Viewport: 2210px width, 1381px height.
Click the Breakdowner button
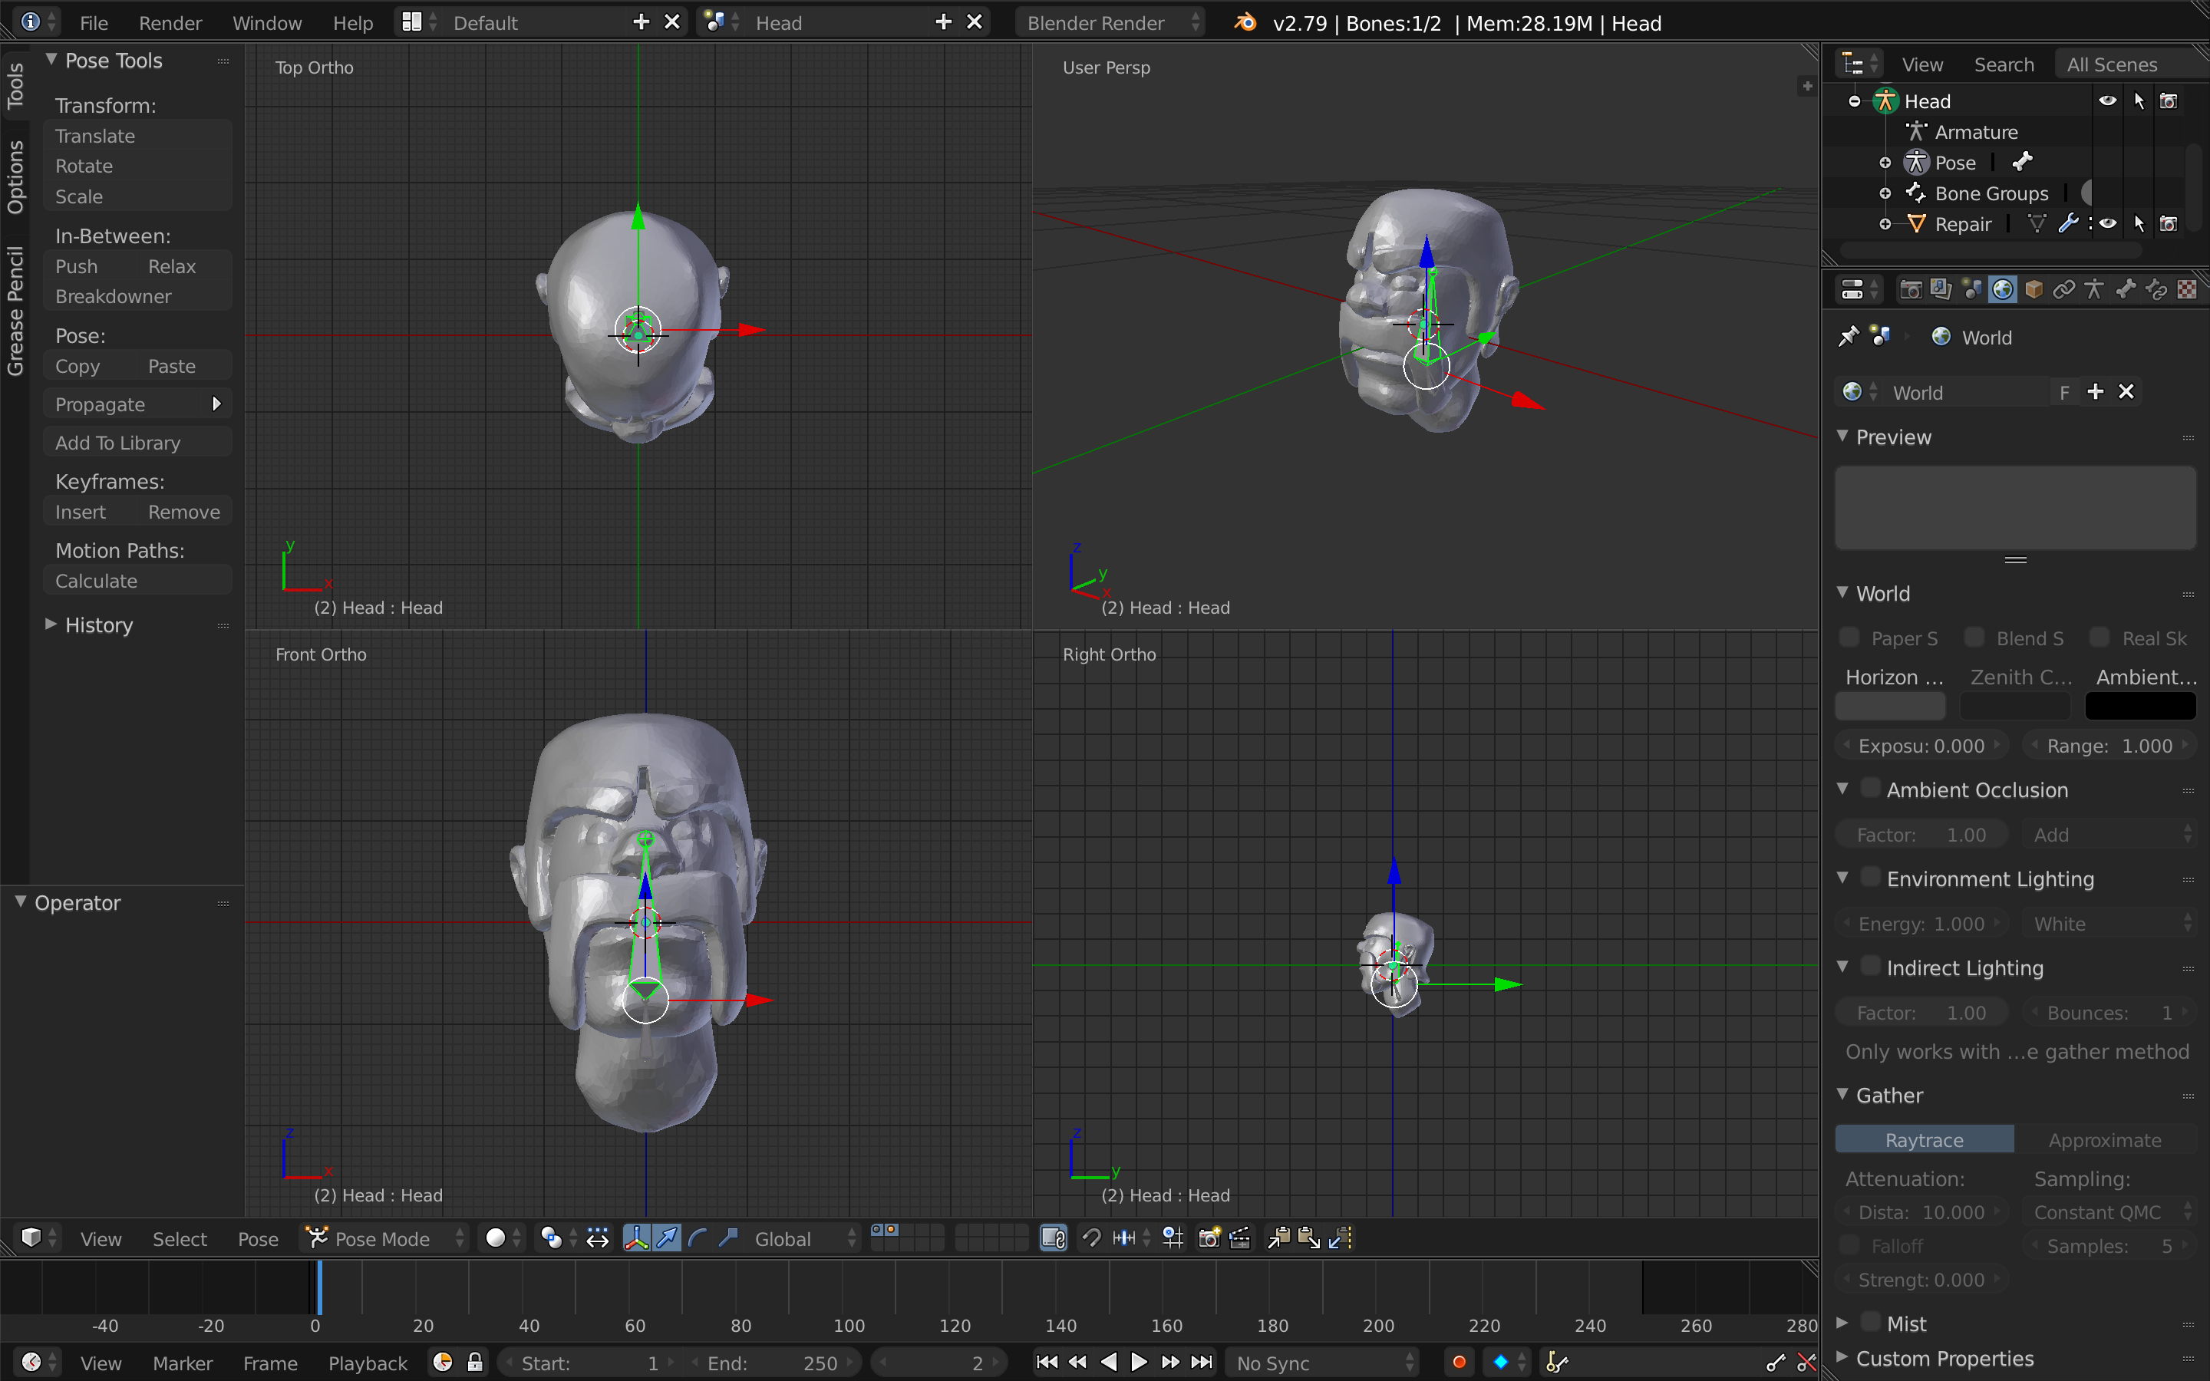tap(137, 296)
